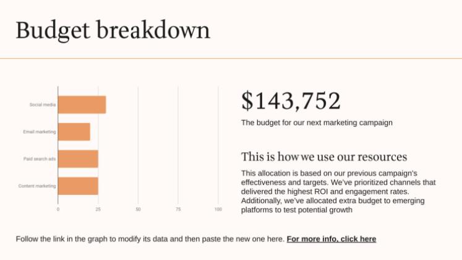Viewport: 462px width, 260px height.
Task: Open the "For more info, click here" link
Action: click(x=331, y=239)
